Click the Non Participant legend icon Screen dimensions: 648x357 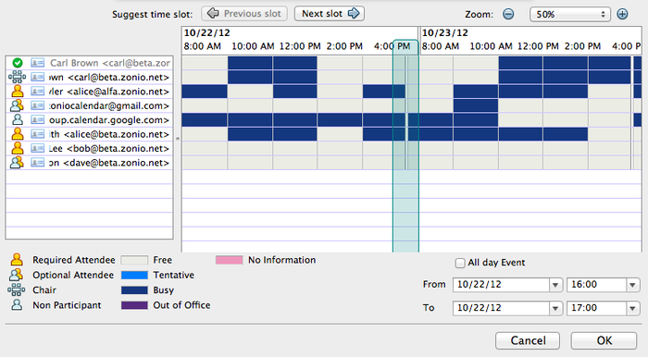point(17,305)
